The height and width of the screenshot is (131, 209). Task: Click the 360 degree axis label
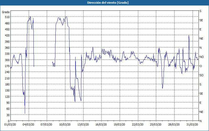(x=7, y=48)
